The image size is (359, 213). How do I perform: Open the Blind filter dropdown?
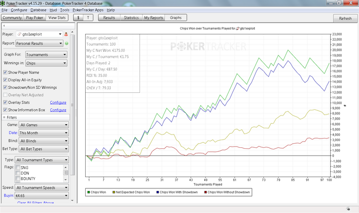[x=44, y=141]
